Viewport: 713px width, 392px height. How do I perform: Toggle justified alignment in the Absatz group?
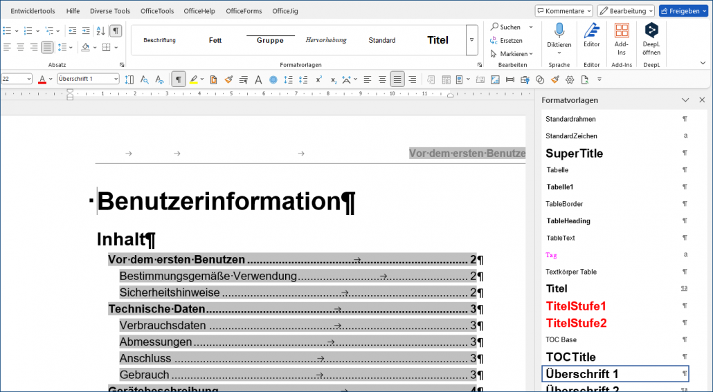(x=47, y=47)
